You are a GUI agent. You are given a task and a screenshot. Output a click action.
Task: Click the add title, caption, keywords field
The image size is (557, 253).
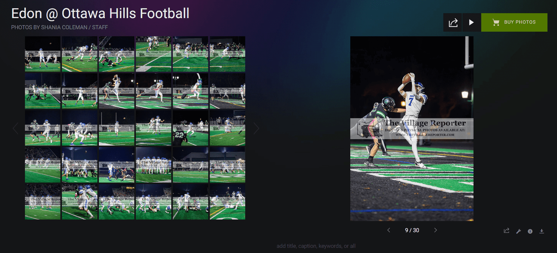(x=316, y=246)
